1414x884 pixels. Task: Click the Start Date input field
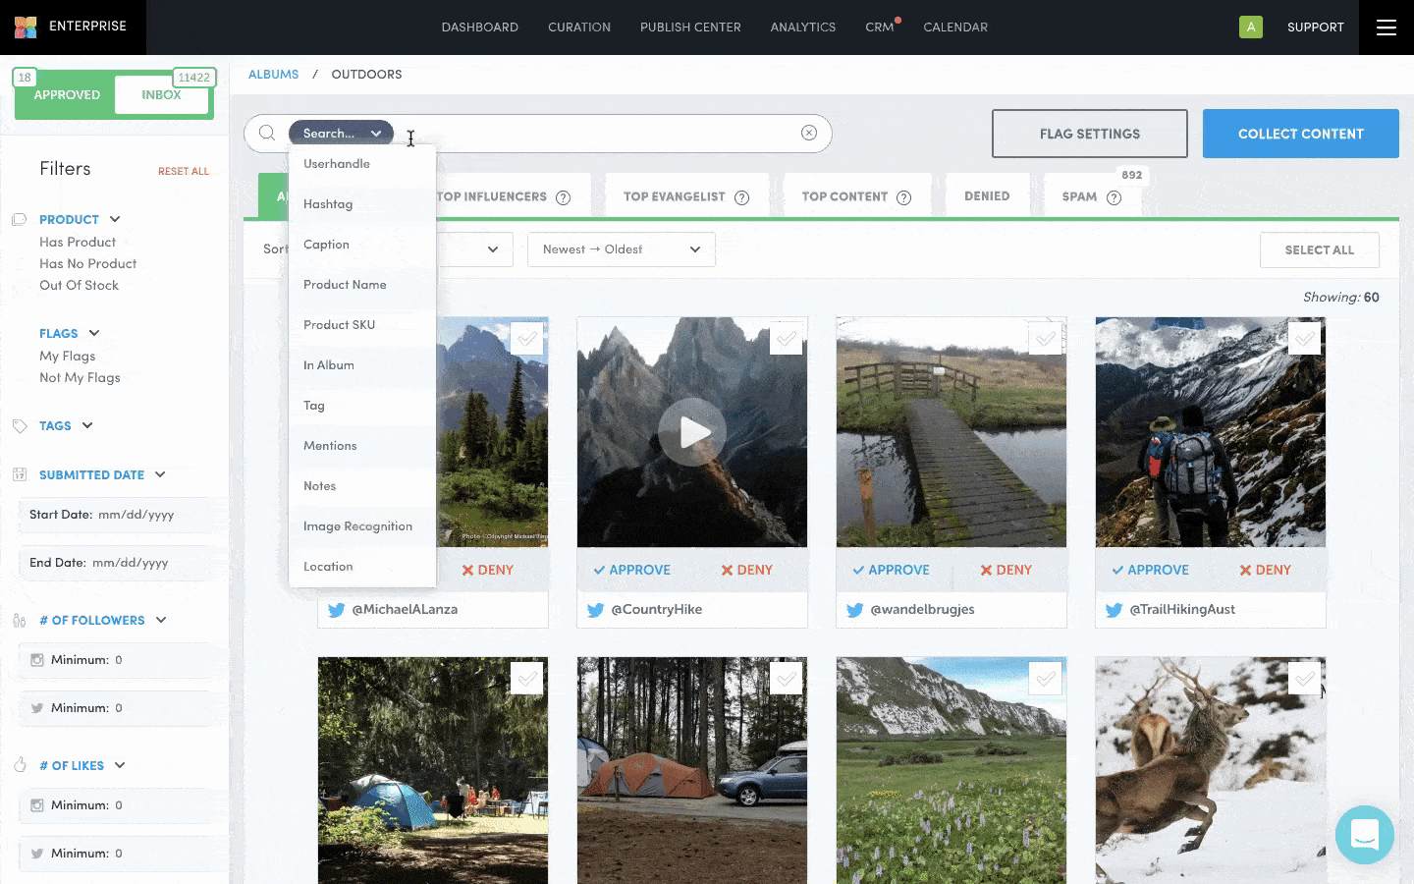[137, 515]
